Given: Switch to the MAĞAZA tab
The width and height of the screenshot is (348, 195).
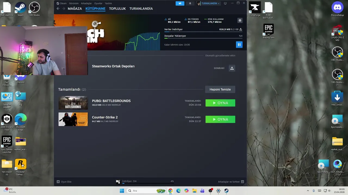Looking at the screenshot, I should pos(75,9).
